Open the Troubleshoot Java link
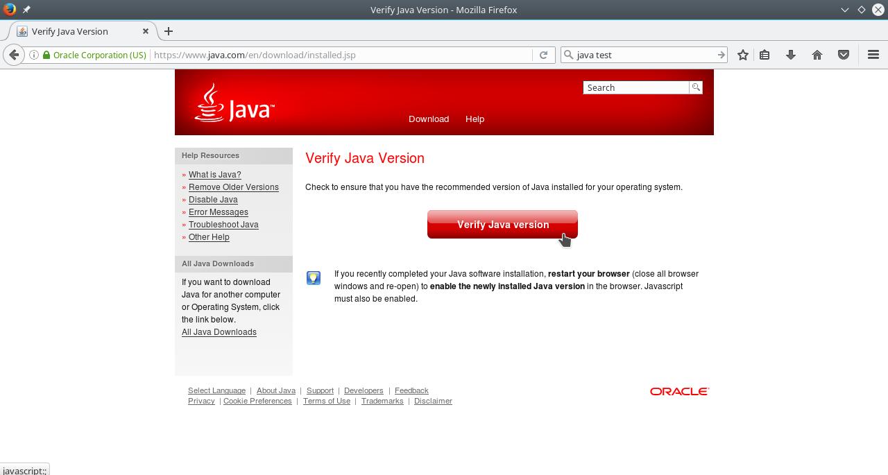The width and height of the screenshot is (888, 475). click(x=223, y=225)
